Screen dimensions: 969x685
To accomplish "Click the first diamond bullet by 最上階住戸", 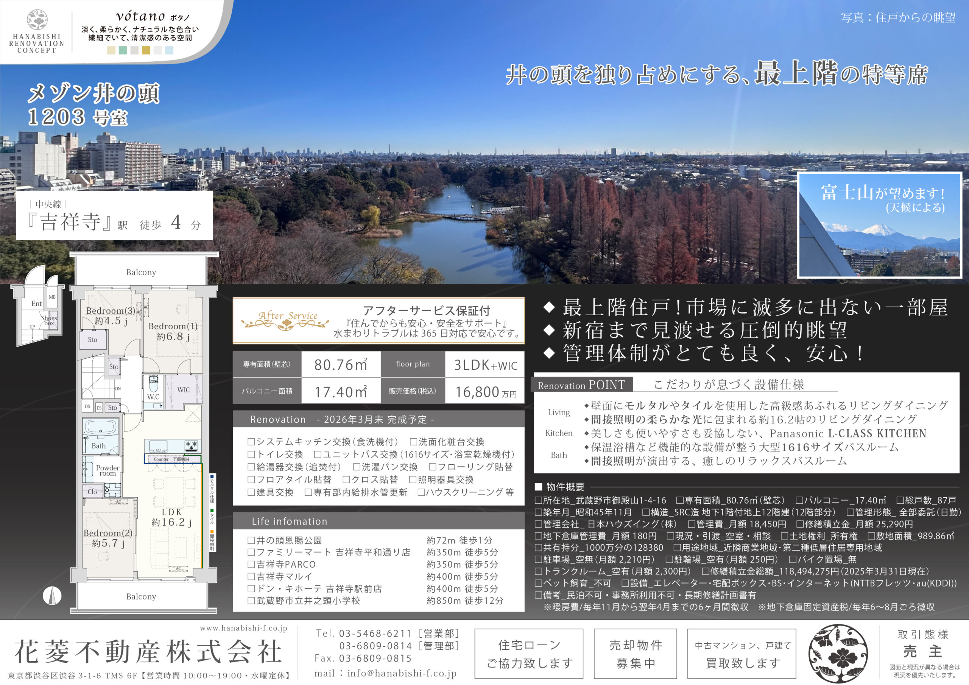I will tap(548, 307).
